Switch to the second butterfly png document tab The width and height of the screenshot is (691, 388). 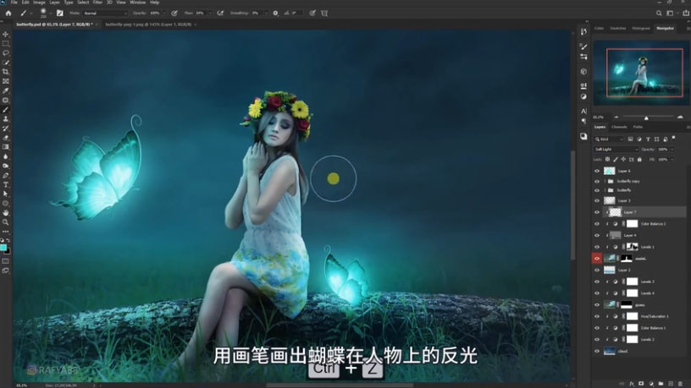[x=148, y=25]
